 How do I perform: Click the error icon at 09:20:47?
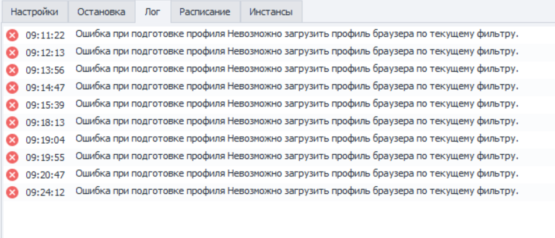[x=12, y=175]
